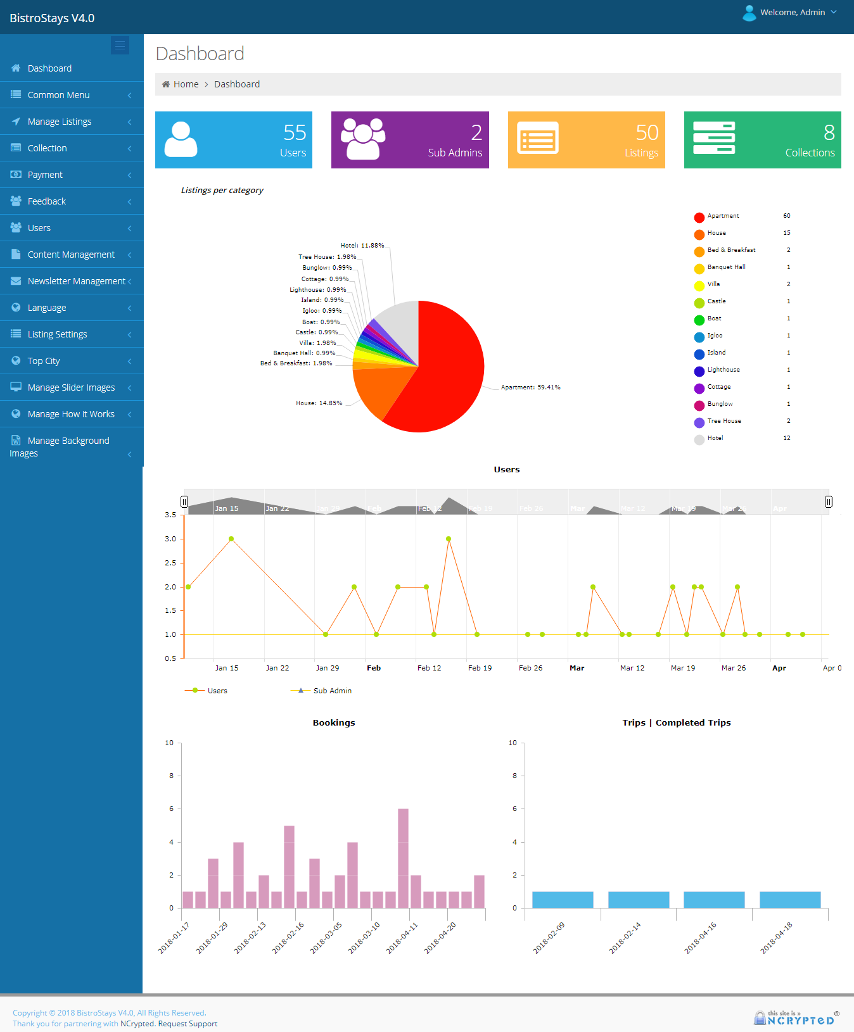Click the Payment money icon
Viewport: 854px width, 1032px height.
16,174
